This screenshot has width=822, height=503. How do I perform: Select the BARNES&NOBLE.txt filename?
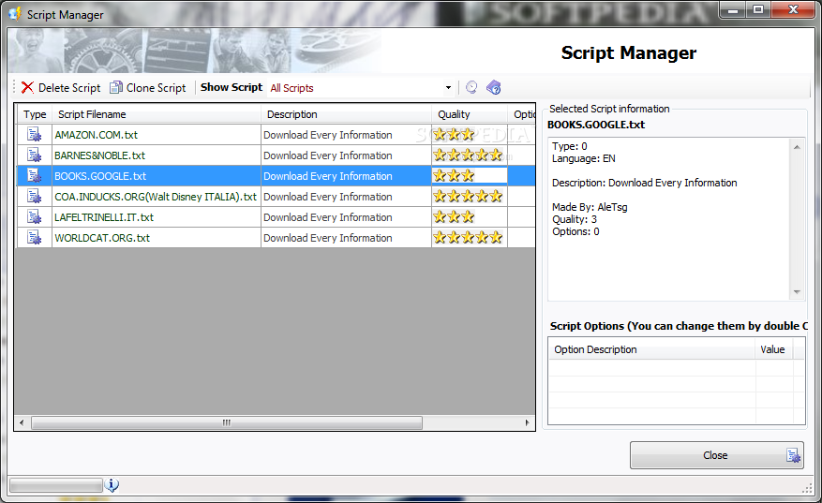(99, 155)
